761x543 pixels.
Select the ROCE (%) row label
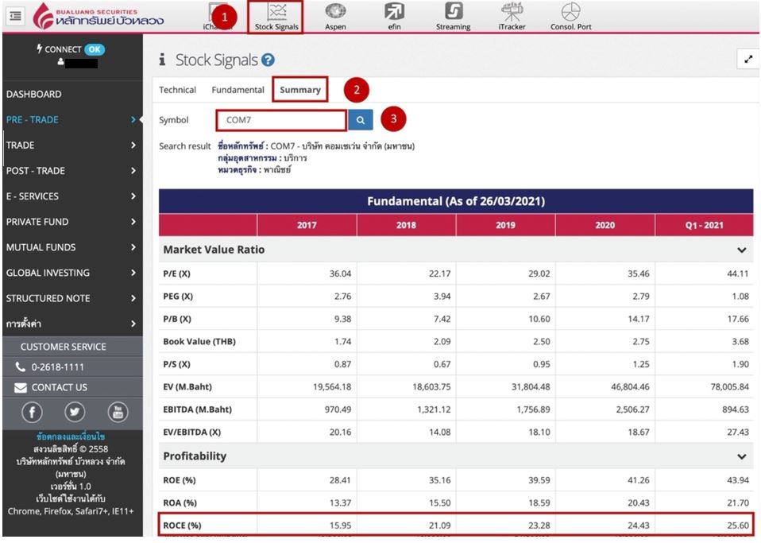tap(182, 526)
